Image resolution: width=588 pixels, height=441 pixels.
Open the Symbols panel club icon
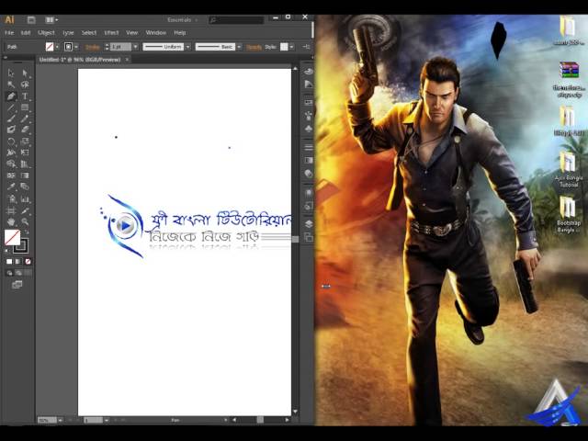309,129
